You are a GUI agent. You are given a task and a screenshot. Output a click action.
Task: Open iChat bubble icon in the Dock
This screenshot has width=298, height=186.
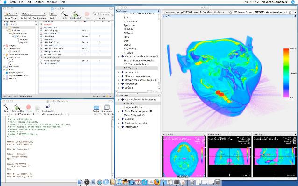point(106,182)
